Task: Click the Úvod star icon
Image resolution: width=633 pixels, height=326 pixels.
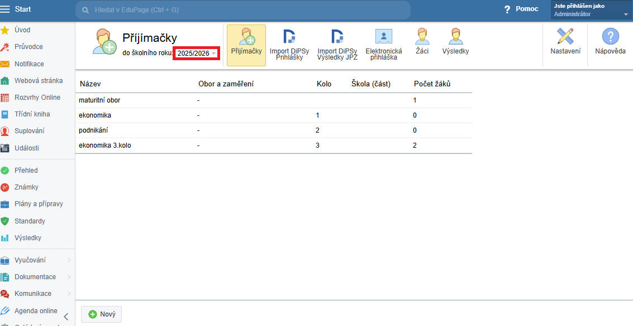Action: click(5, 30)
